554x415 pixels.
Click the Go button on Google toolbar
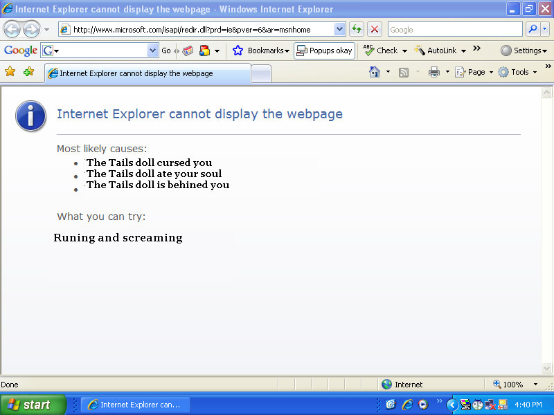[x=166, y=50]
